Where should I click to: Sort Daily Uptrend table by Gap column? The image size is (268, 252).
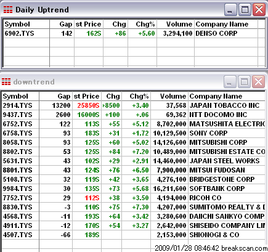click(62, 24)
